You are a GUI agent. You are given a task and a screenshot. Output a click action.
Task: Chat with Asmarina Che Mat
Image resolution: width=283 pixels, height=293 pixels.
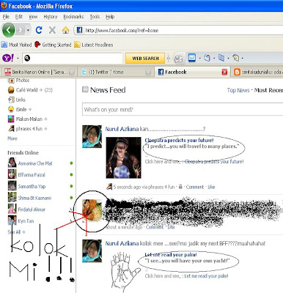pos(35,163)
